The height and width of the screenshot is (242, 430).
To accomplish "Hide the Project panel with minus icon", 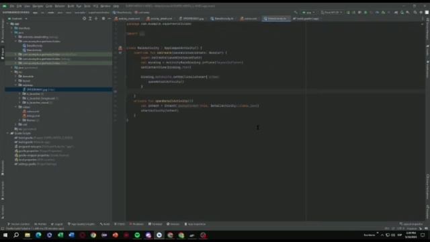I will (109, 19).
